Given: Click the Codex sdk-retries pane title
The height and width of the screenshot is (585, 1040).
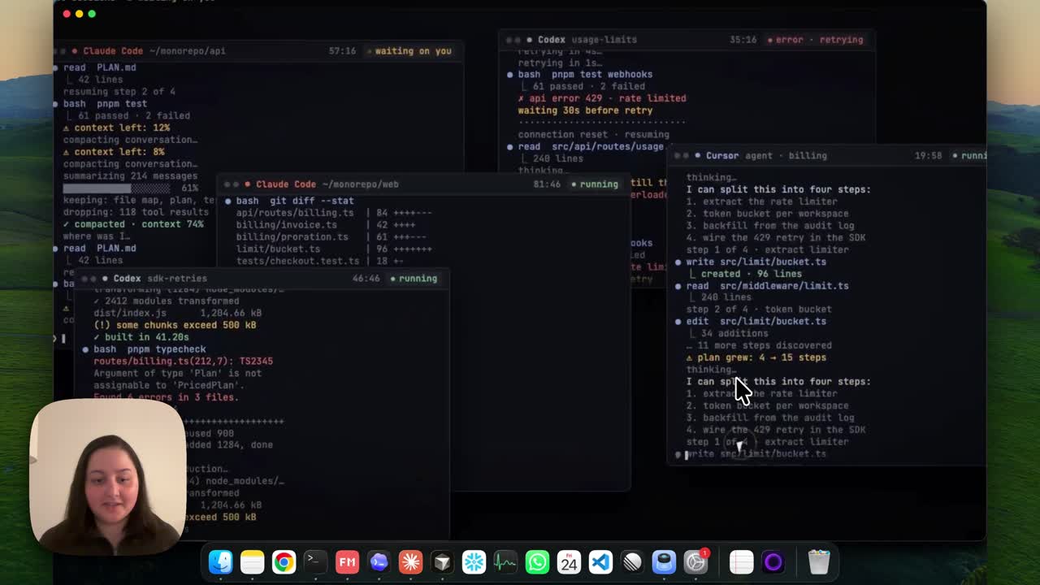Looking at the screenshot, I should point(159,278).
